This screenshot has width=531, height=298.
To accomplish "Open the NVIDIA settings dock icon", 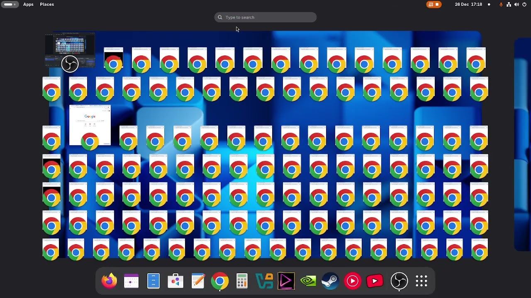I will click(308, 281).
